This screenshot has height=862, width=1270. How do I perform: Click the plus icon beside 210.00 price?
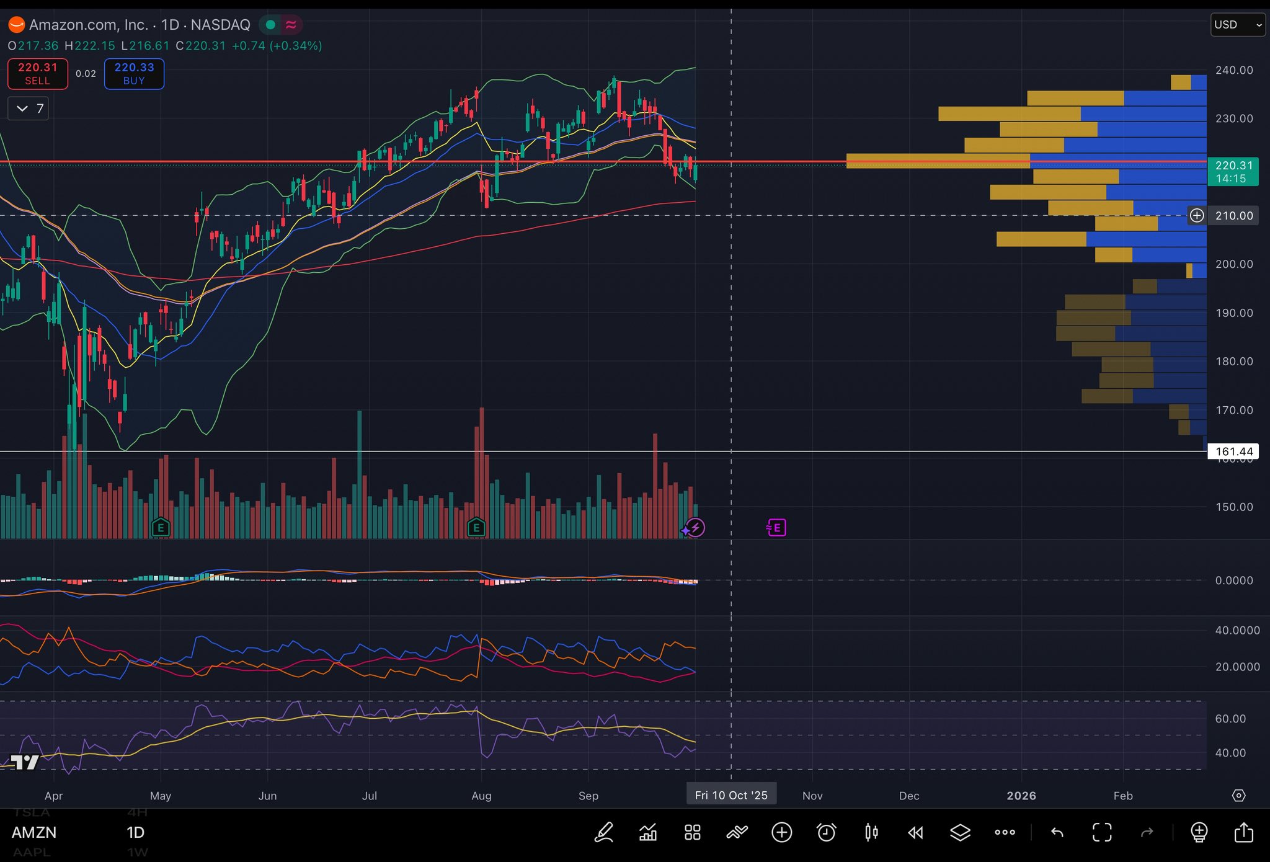tap(1197, 216)
